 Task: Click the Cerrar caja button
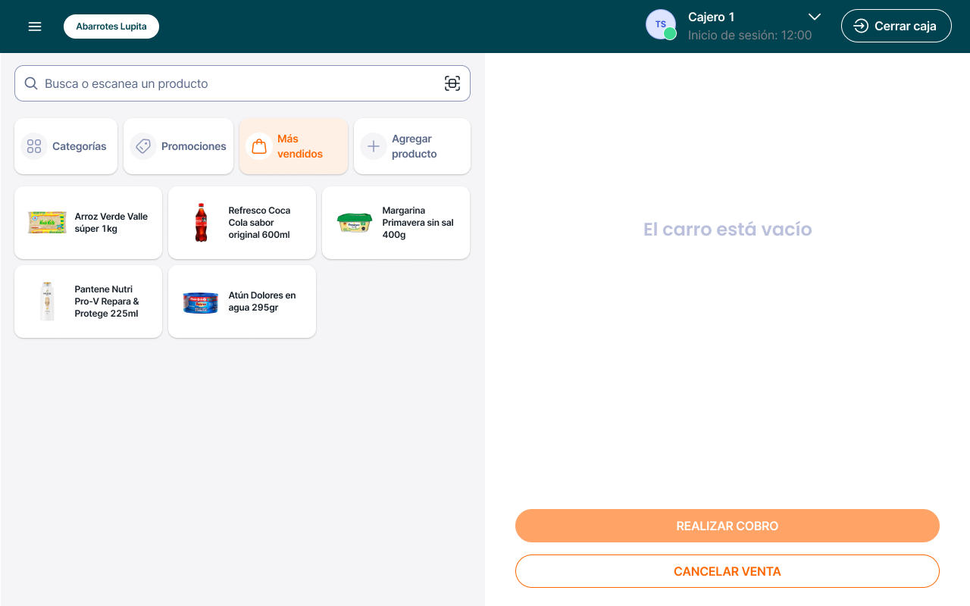click(896, 26)
